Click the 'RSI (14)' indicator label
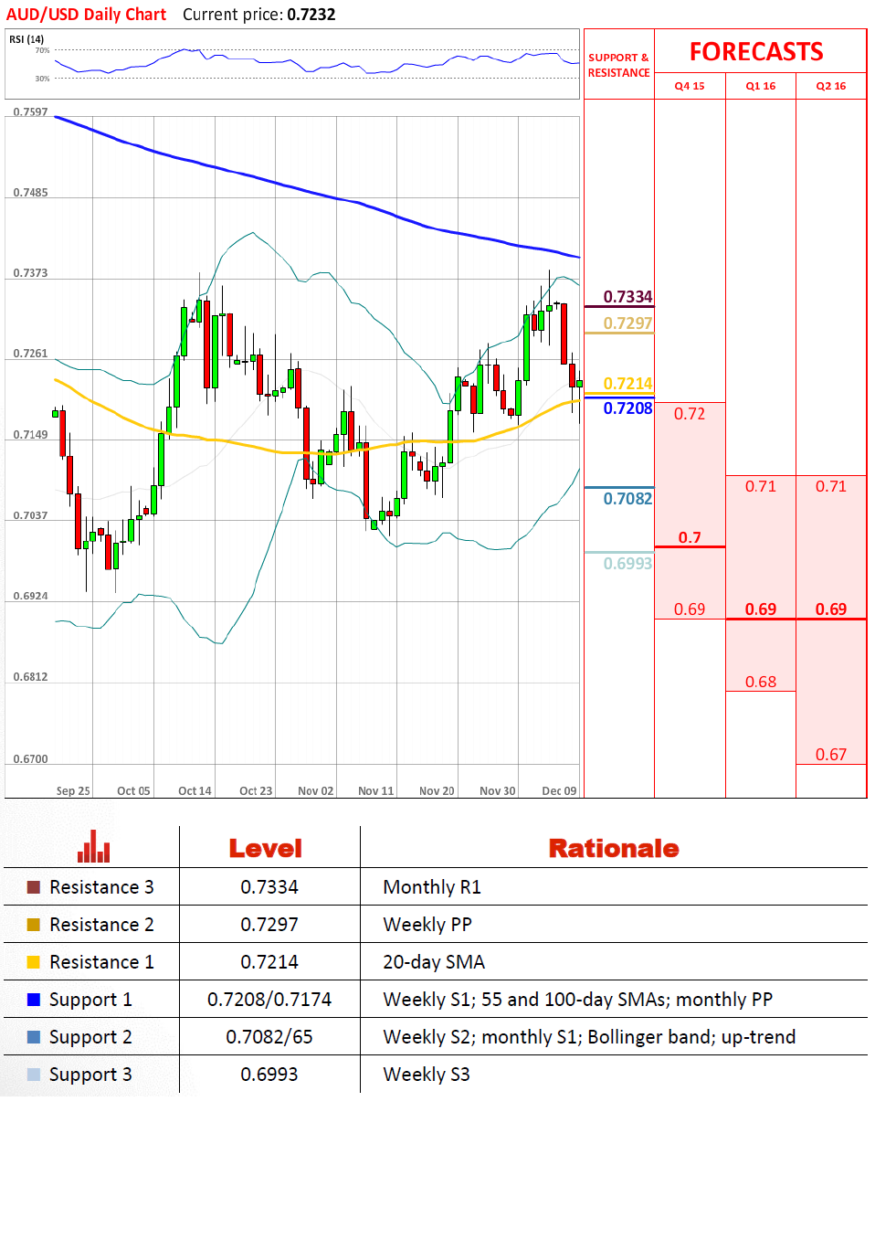The width and height of the screenshot is (875, 1250). 26,39
